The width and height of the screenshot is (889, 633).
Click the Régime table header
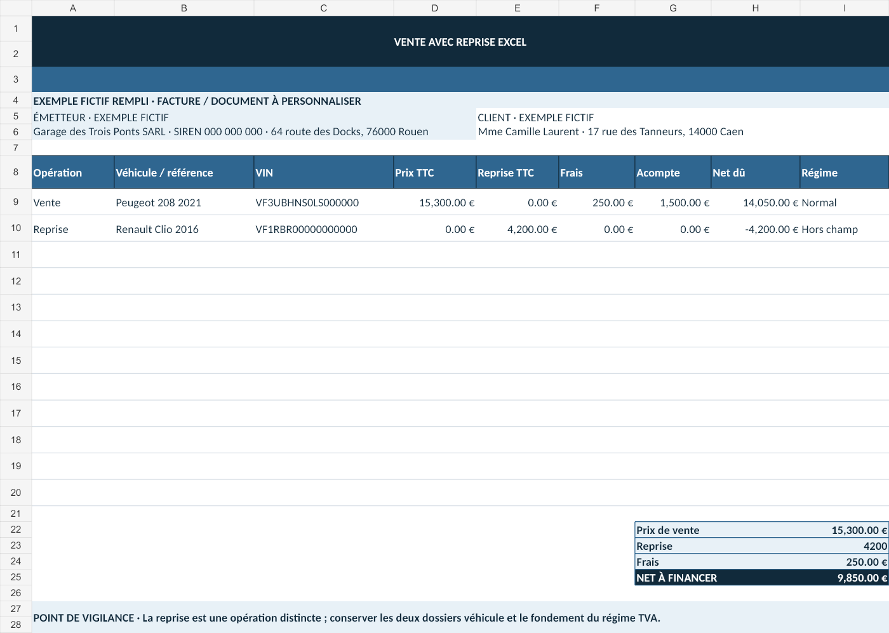coord(845,173)
